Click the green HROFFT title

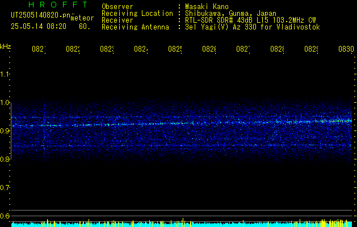[x=58, y=5]
